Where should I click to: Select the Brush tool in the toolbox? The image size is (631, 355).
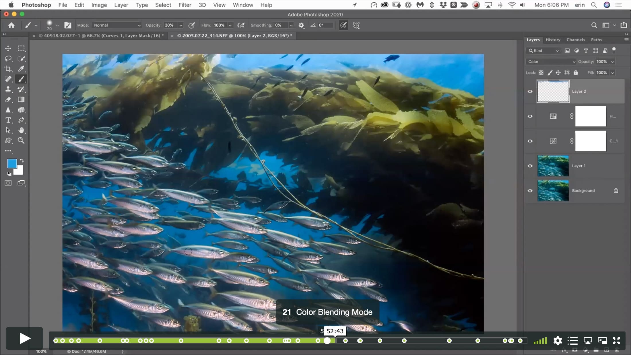click(21, 79)
